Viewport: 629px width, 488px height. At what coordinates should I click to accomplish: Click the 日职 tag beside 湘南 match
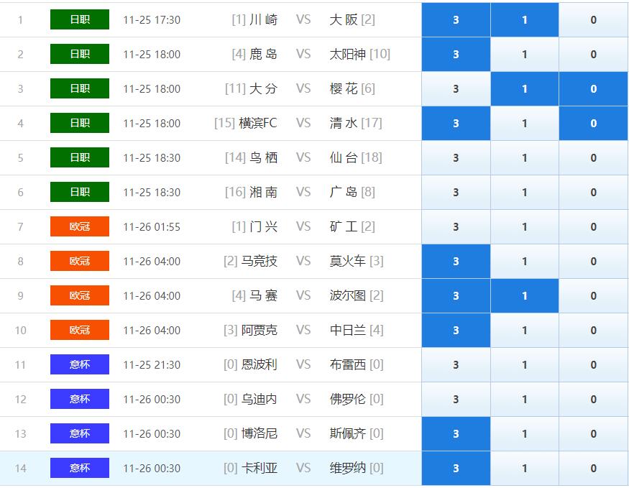[79, 192]
